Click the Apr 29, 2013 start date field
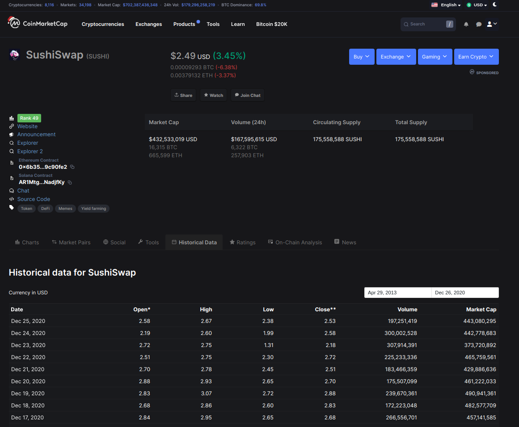The height and width of the screenshot is (427, 519). tap(398, 293)
